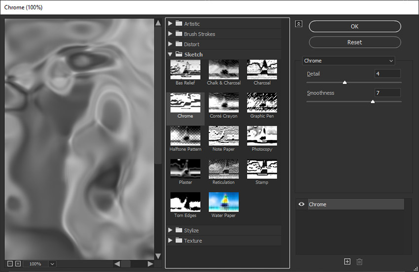Screen dimensions: 419x272
Task: Click the Texture category label
Action: click(193, 240)
